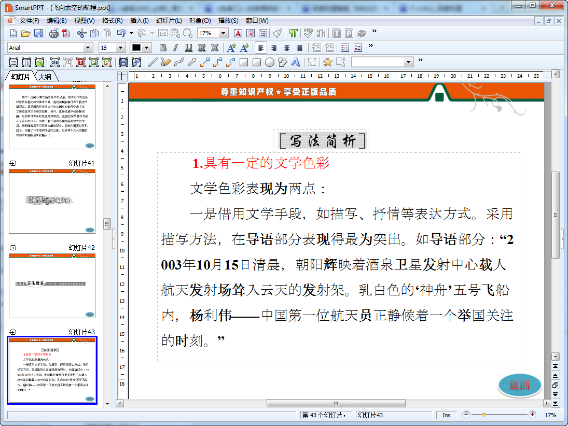Open the undo history dropdown arrow
The height and width of the screenshot is (426, 568).
point(131,34)
